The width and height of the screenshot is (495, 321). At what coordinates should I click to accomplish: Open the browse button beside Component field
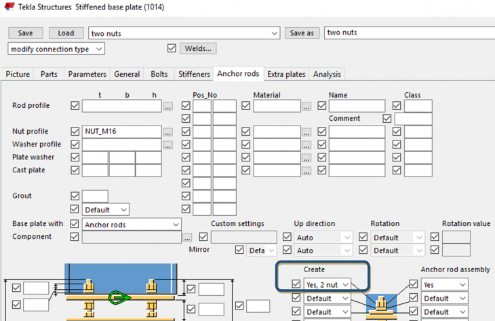tap(187, 238)
